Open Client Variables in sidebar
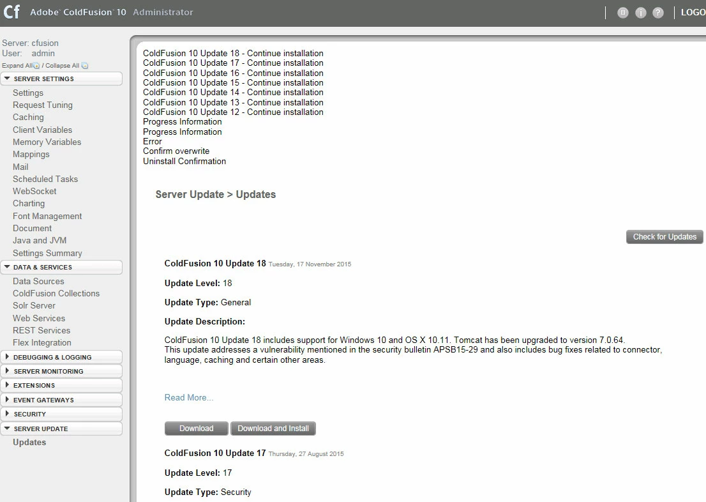Screen dimensions: 706x502 (42, 130)
